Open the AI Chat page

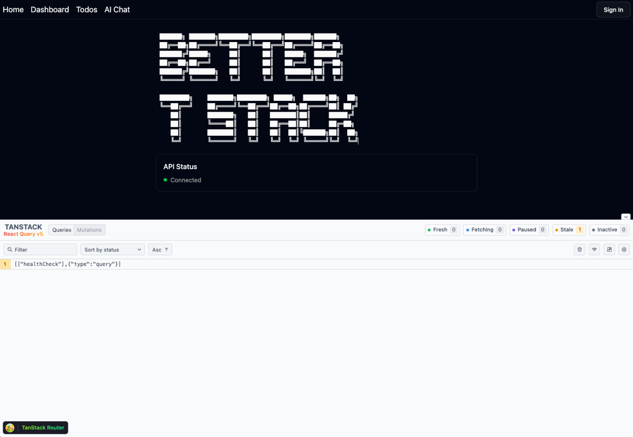point(117,9)
